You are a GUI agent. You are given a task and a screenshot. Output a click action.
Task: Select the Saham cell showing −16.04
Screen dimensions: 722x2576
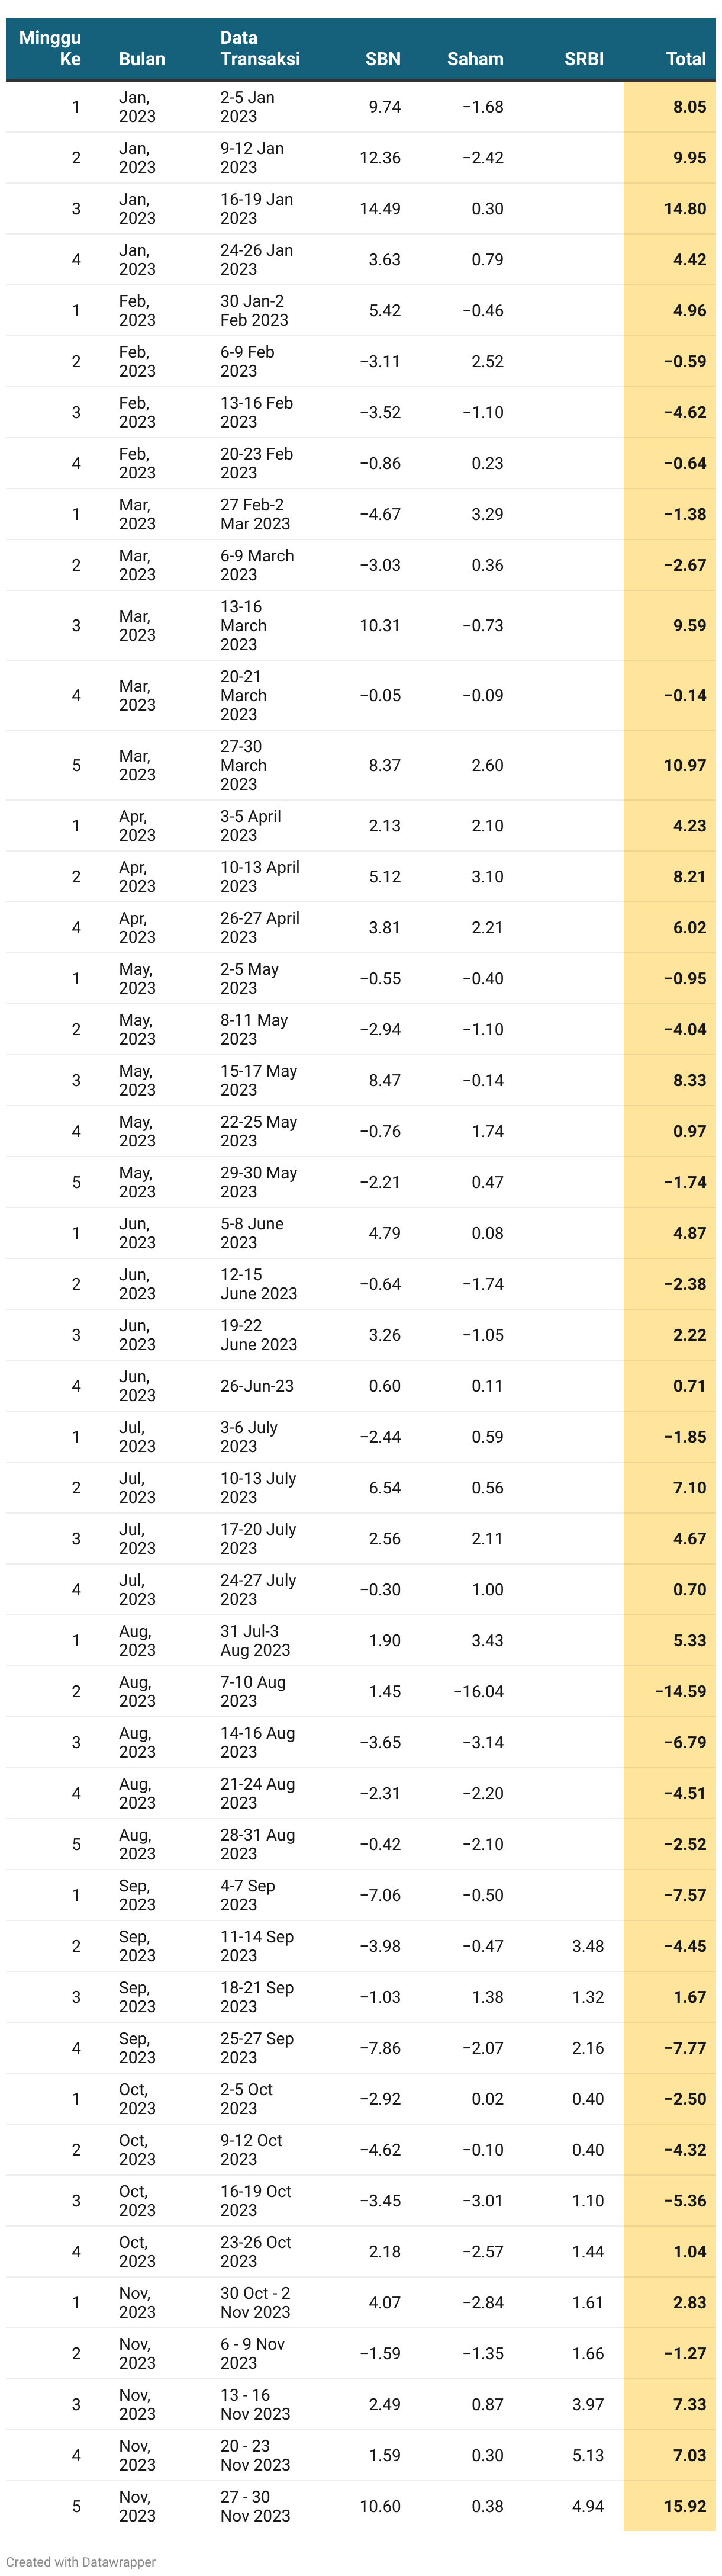click(x=479, y=1691)
